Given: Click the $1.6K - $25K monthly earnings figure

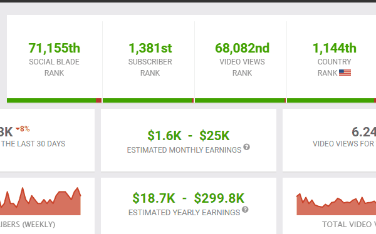Looking at the screenshot, I should coord(189,136).
